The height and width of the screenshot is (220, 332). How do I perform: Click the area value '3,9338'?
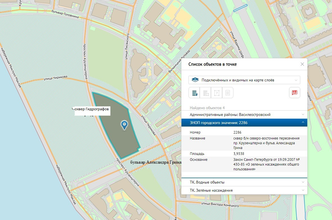pyautogui.click(x=239, y=153)
